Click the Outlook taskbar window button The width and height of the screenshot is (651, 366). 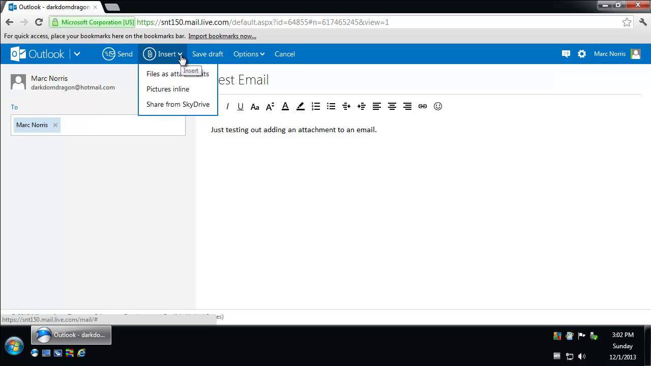[71, 335]
